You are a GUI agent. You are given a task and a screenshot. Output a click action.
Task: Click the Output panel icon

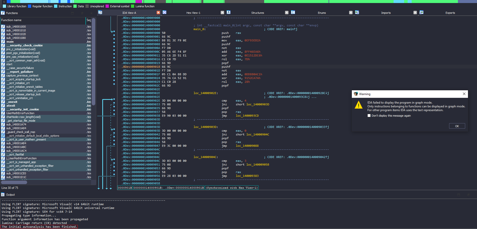[3, 195]
